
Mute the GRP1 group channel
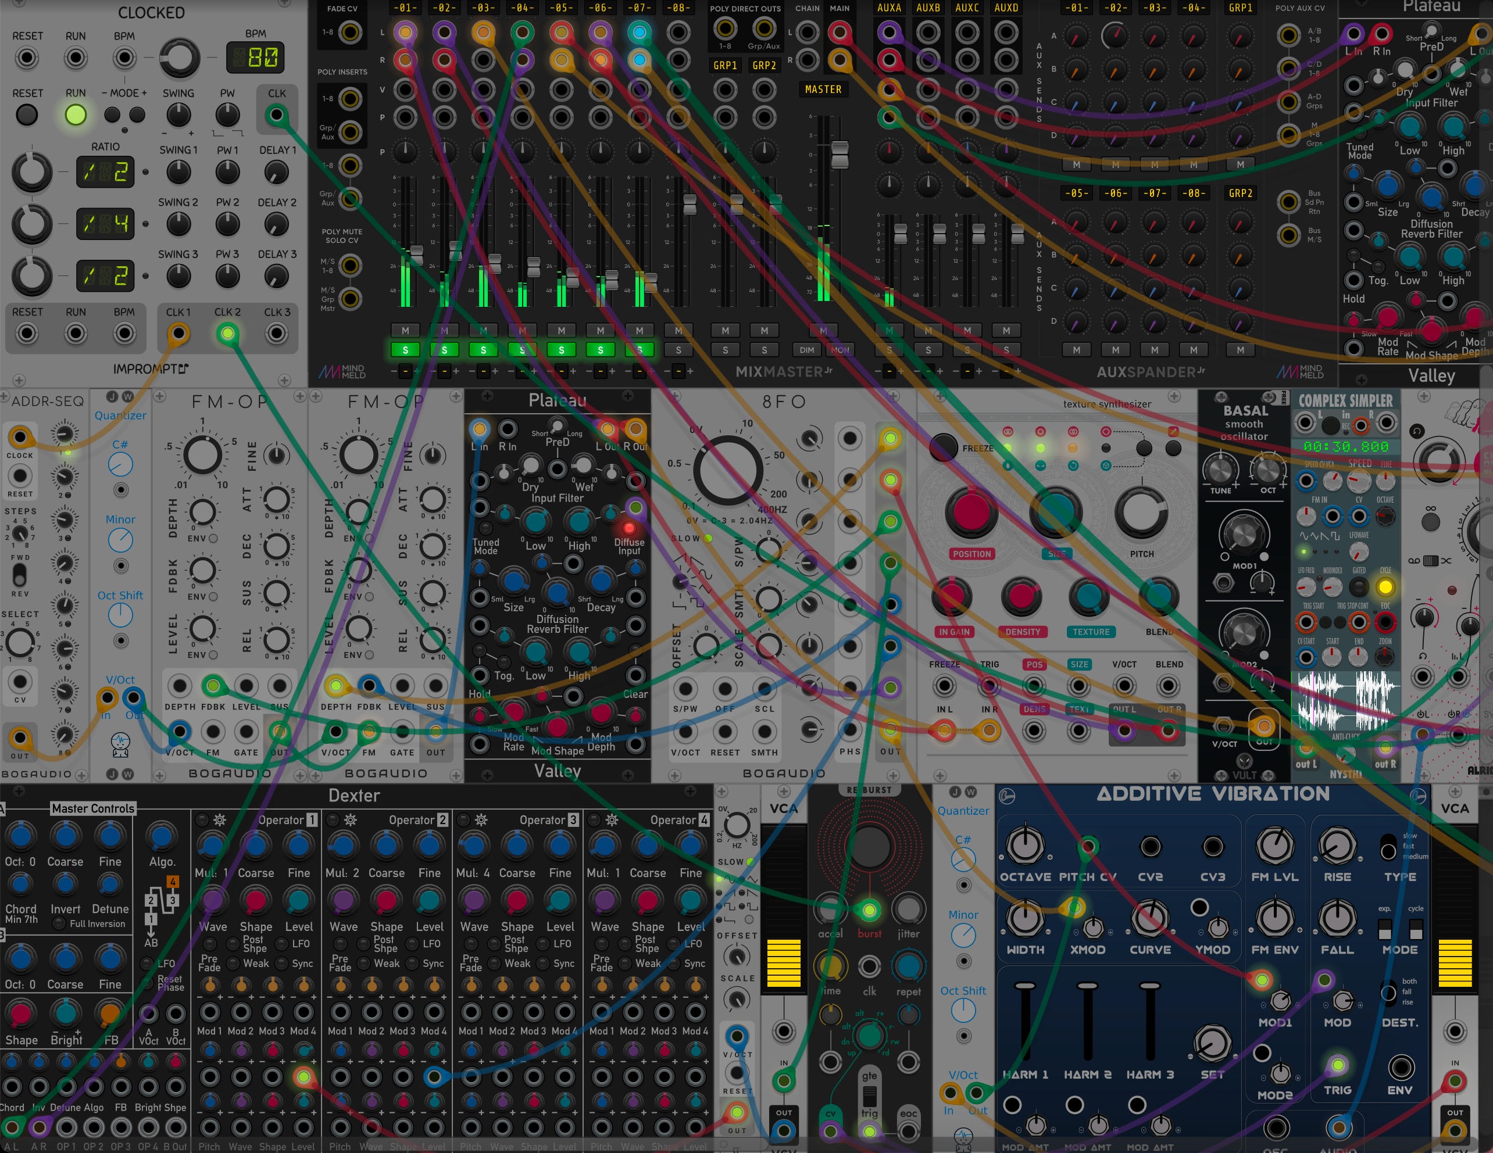point(726,331)
